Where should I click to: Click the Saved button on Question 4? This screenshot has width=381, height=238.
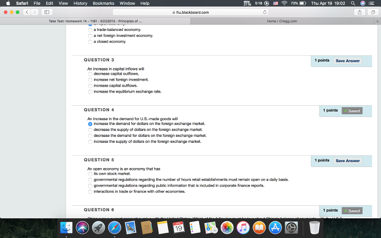pos(352,110)
